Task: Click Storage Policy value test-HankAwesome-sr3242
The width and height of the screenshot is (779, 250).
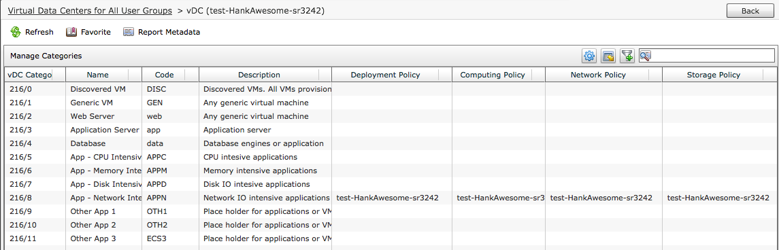Action: tap(718, 198)
